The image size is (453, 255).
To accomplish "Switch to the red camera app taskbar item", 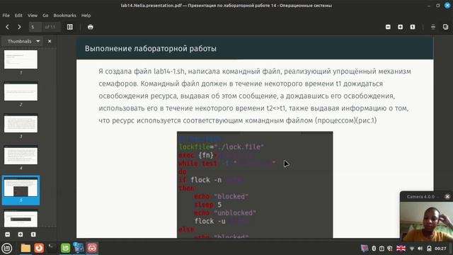I will point(92,248).
